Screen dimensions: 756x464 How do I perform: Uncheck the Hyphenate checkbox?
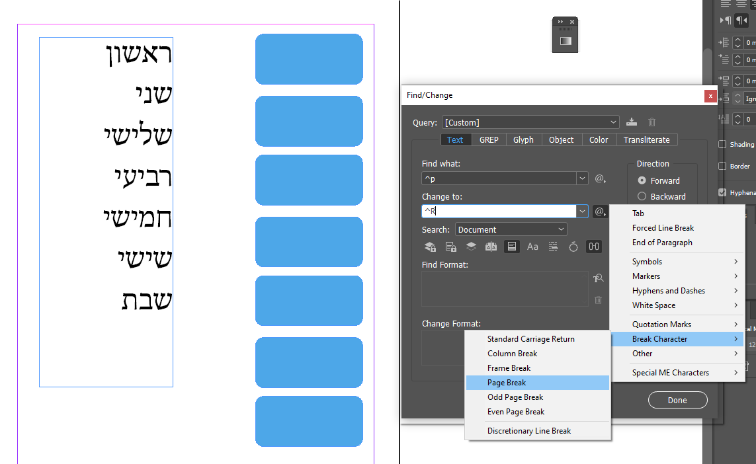click(x=722, y=192)
